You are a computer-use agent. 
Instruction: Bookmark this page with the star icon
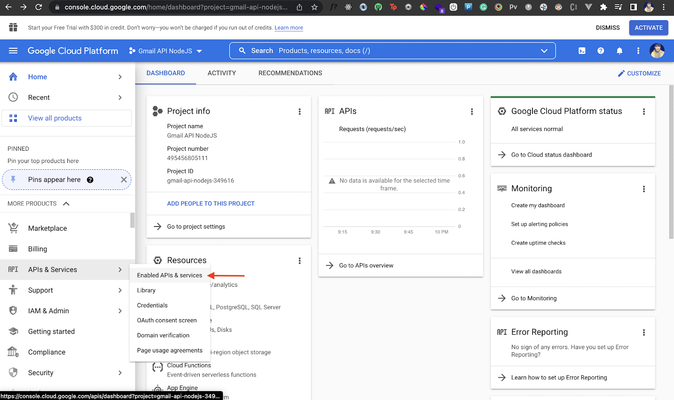pyautogui.click(x=314, y=7)
